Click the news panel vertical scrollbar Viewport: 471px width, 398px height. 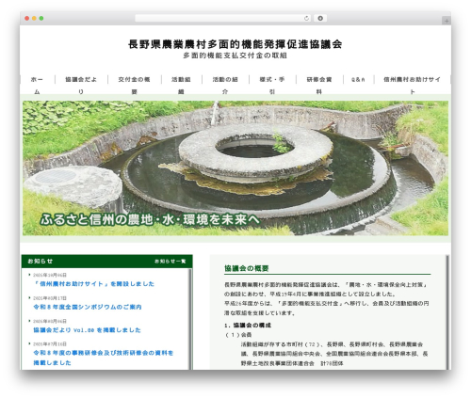(190, 319)
